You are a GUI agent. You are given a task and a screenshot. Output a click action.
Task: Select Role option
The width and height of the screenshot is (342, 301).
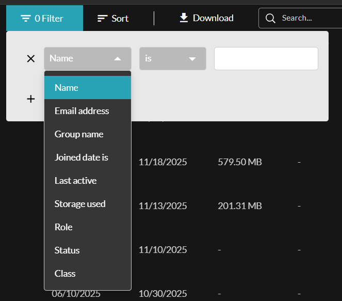click(x=88, y=227)
